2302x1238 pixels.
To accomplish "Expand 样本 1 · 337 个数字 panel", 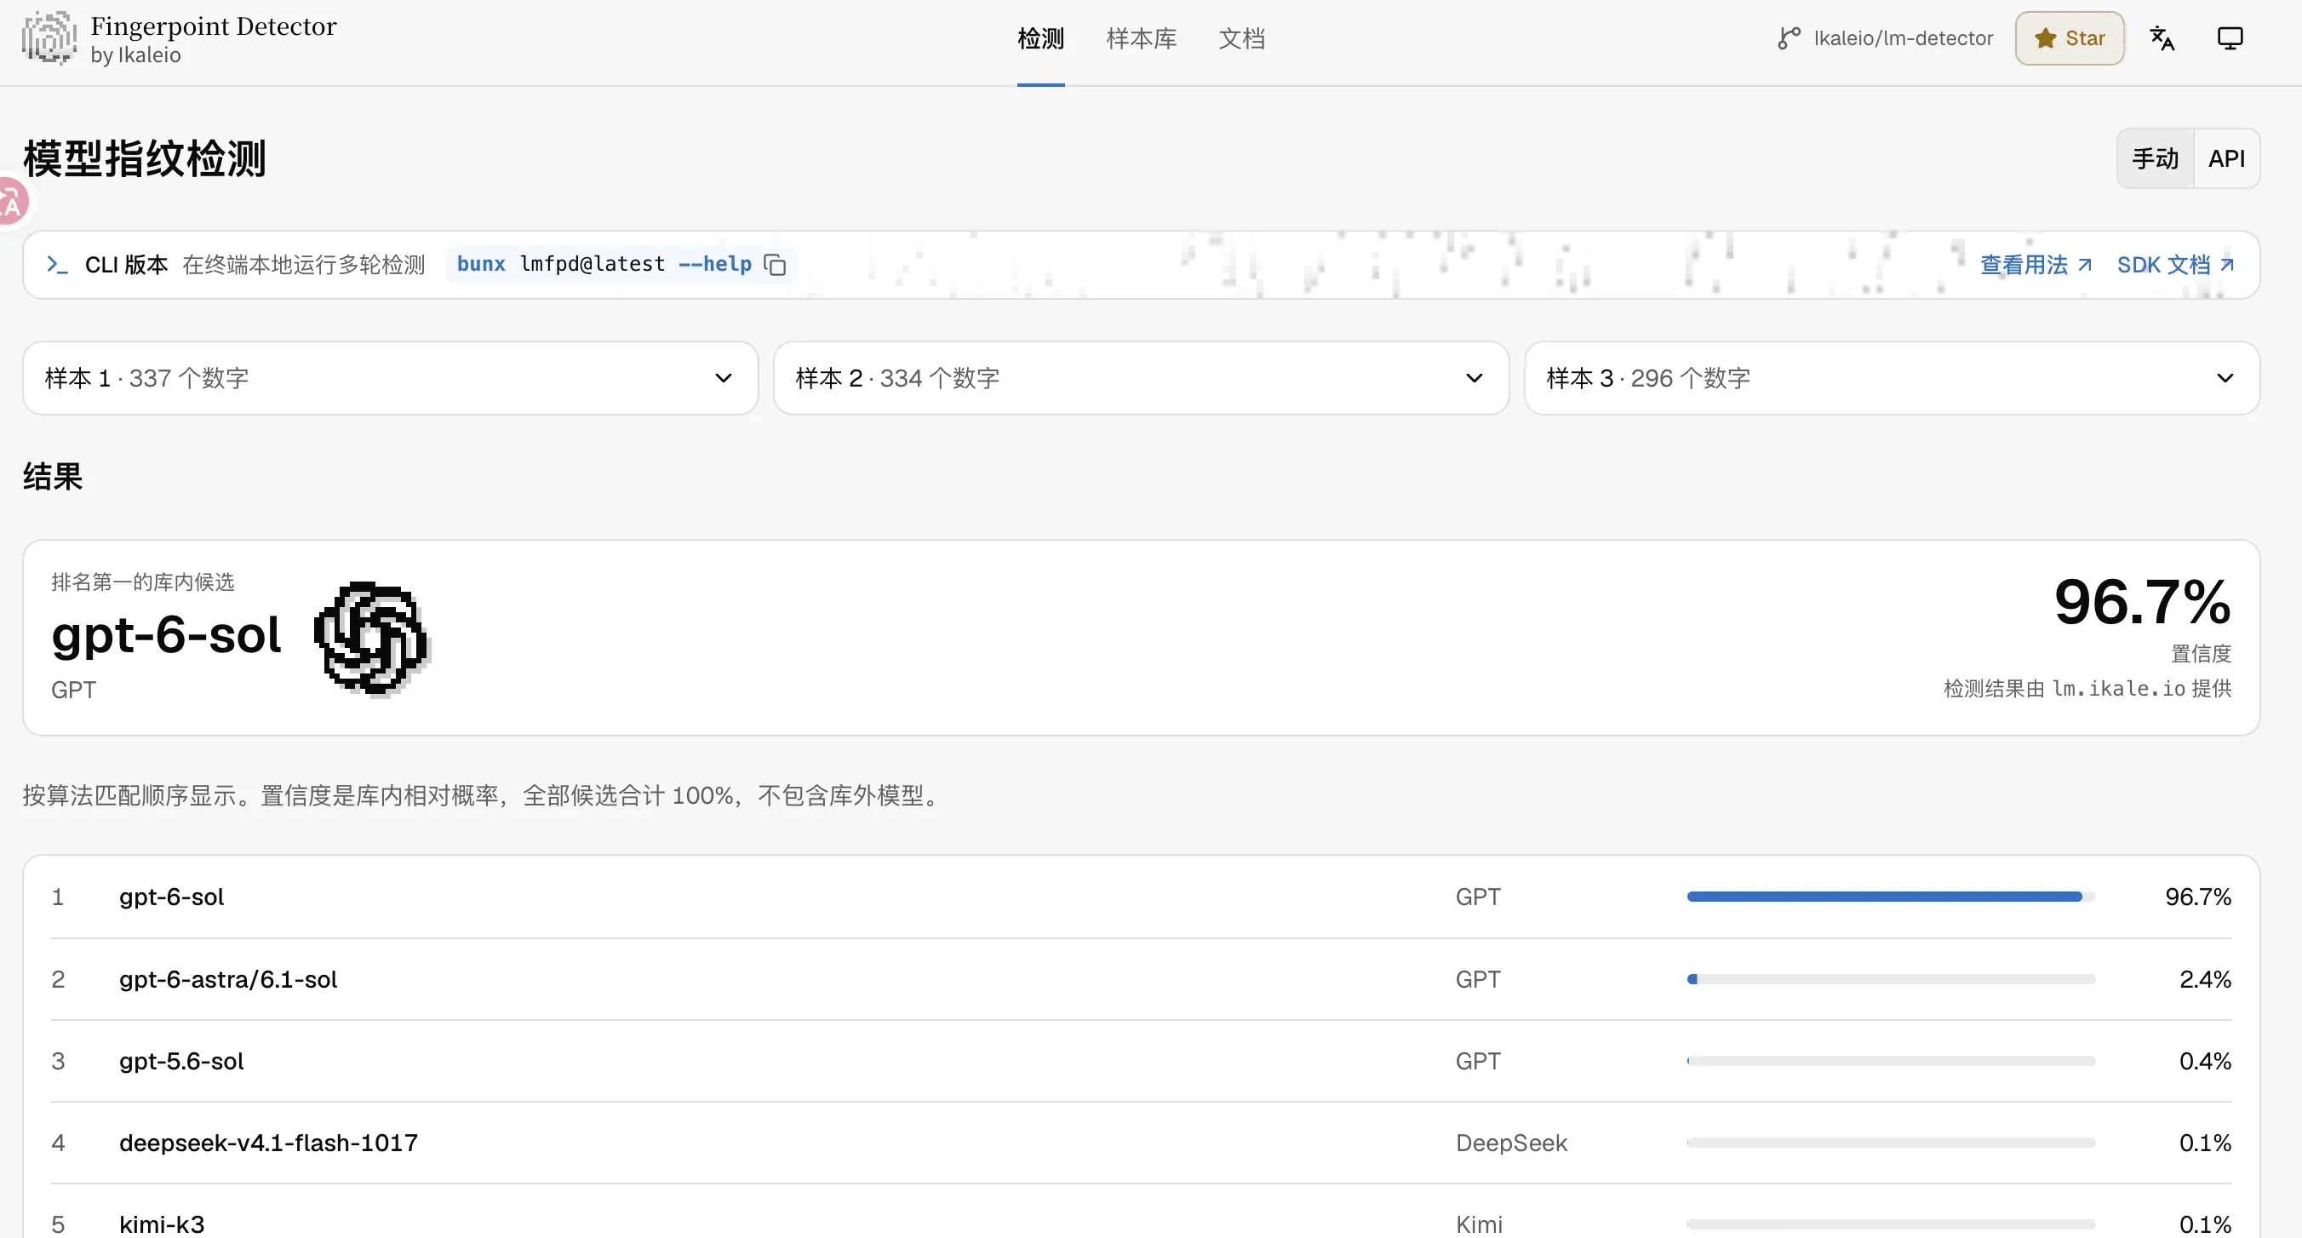I will pos(391,378).
